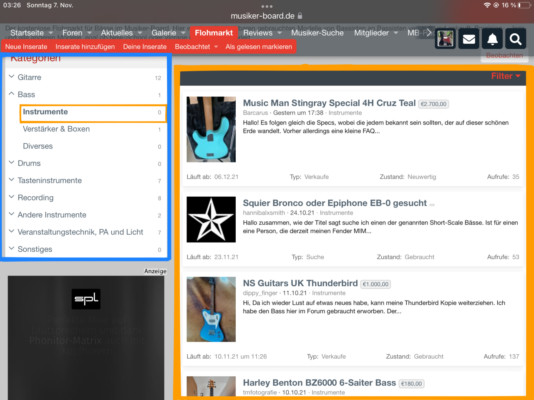The height and width of the screenshot is (400, 534).
Task: Tap the €1.000,00 price tag
Action: tap(375, 284)
